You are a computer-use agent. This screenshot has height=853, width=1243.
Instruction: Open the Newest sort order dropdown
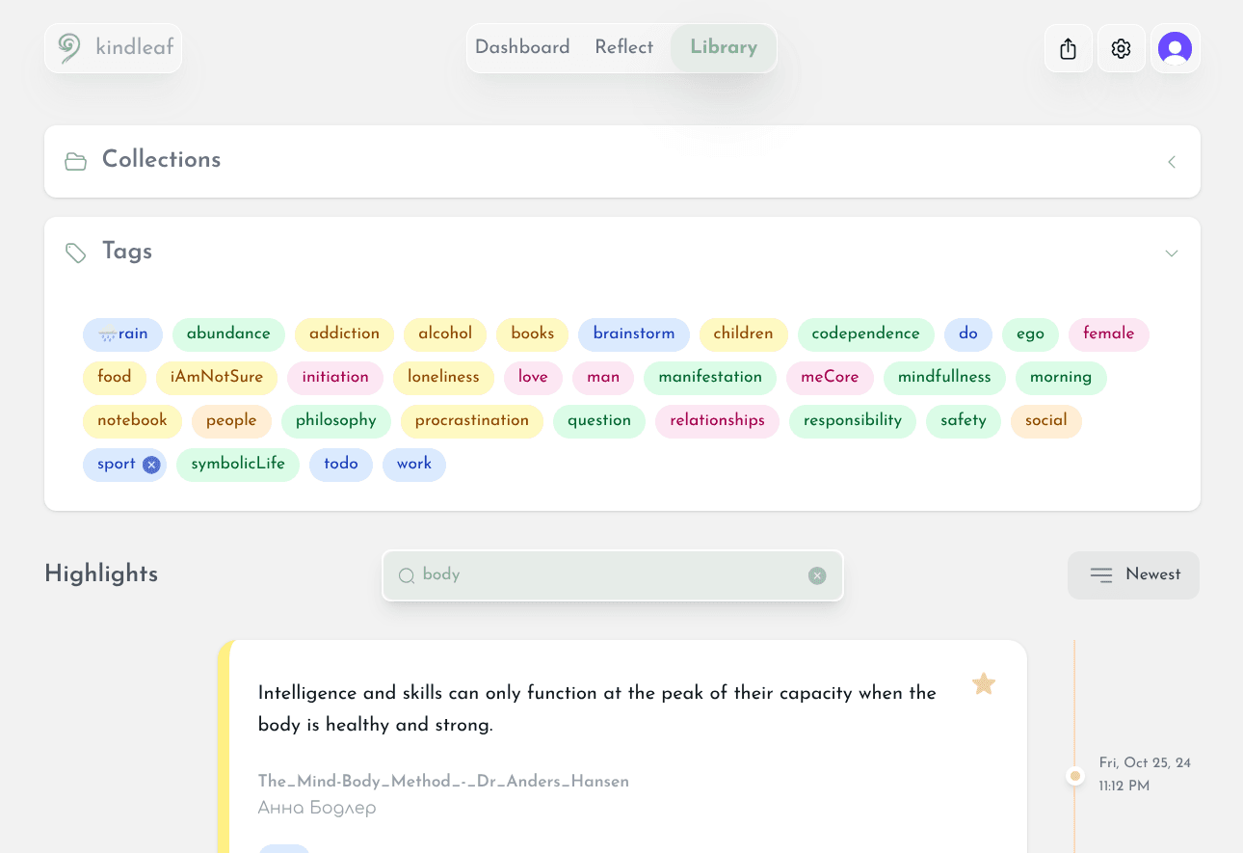point(1133,574)
